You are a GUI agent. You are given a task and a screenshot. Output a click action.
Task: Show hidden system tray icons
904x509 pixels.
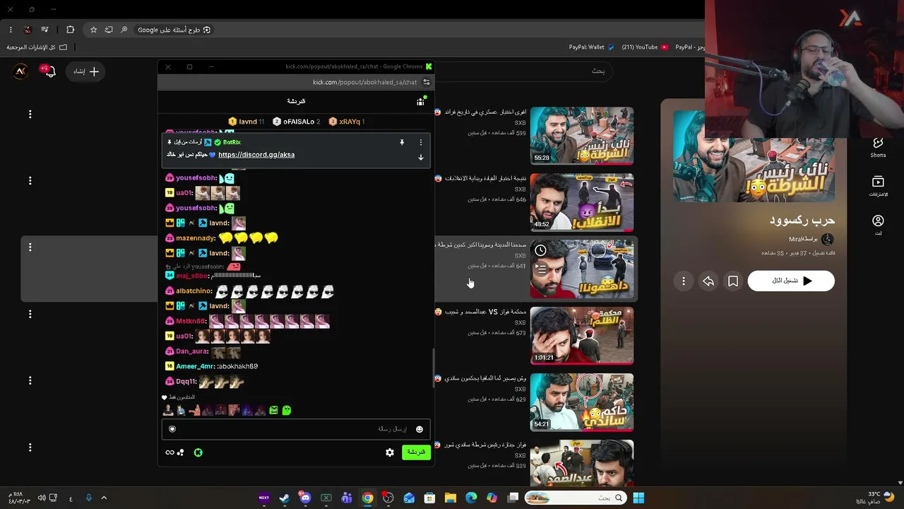104,498
